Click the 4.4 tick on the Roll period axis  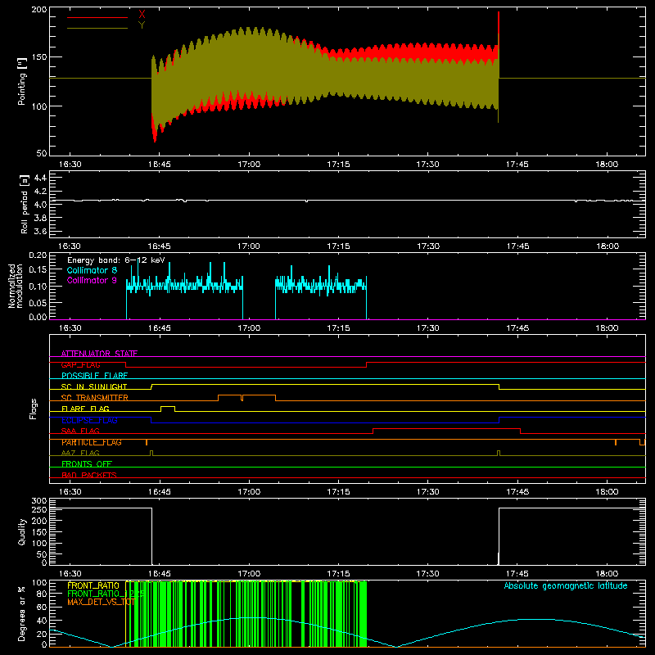point(40,178)
